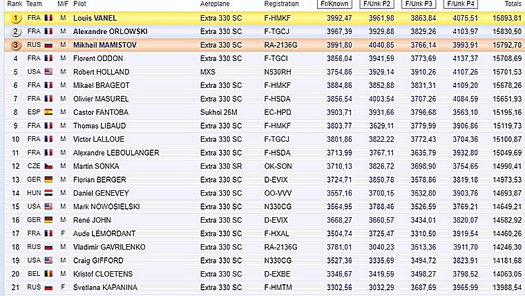525x296 pixels.
Task: Click the Pilot column header
Action: coord(79,3)
